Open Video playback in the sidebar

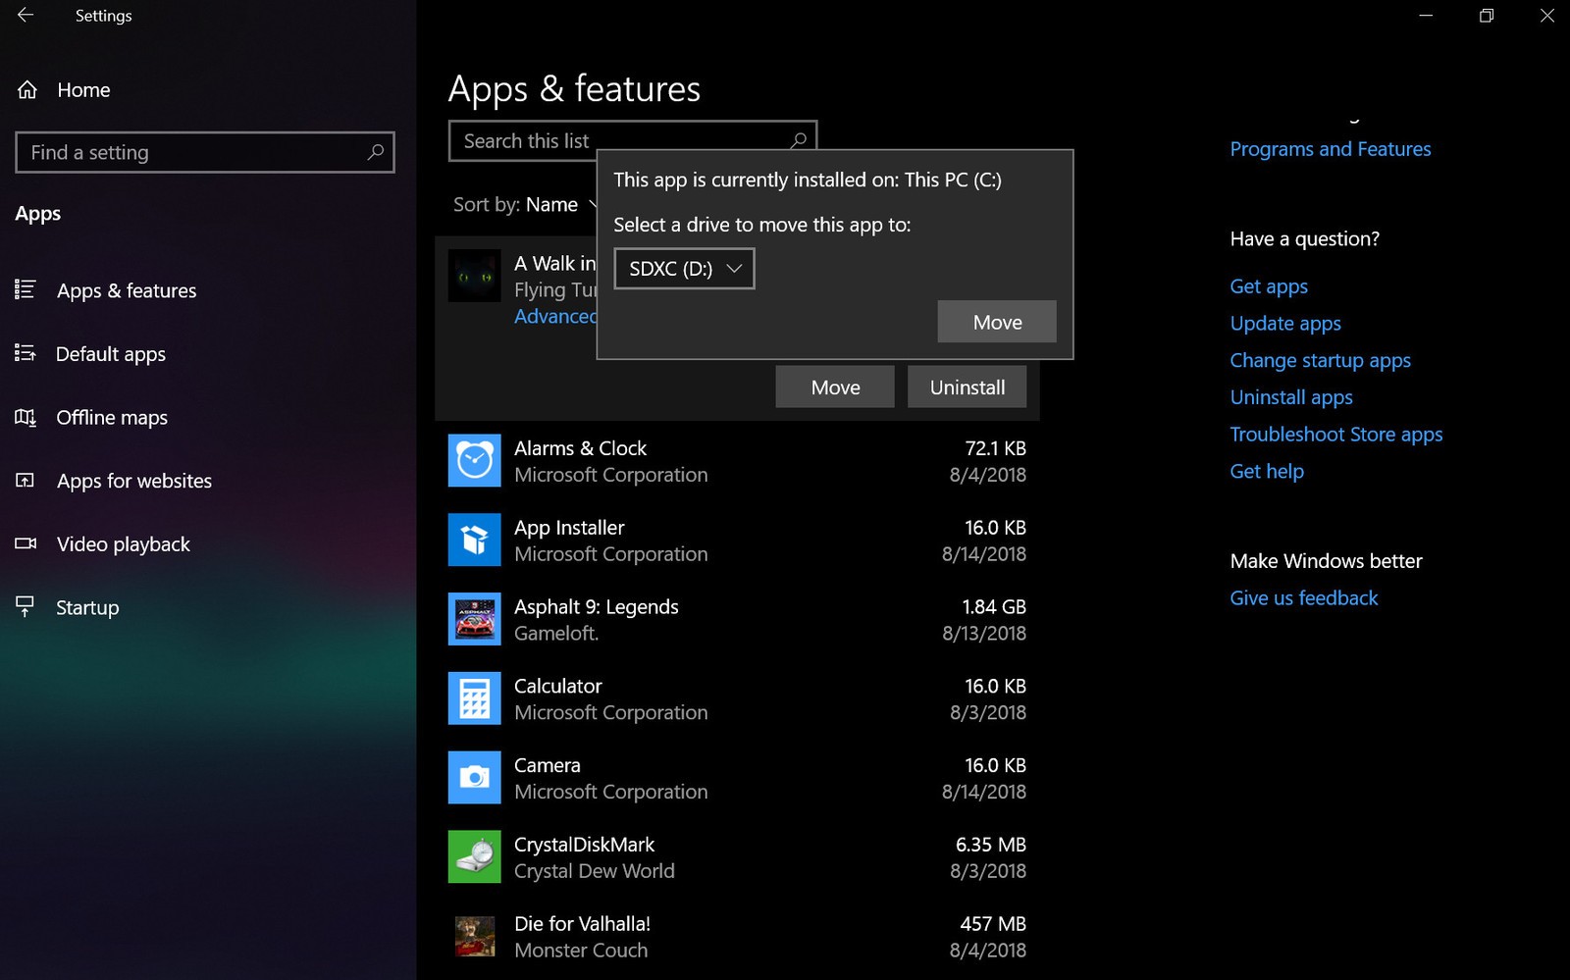point(124,544)
